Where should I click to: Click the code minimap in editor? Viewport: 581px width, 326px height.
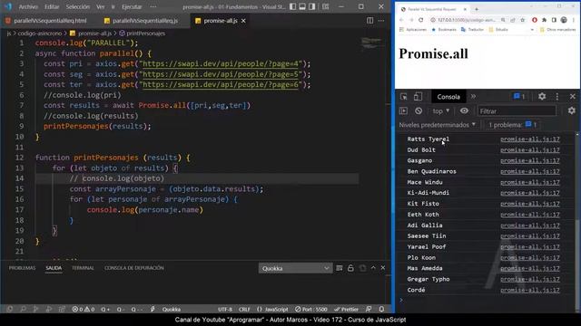pos(371,43)
